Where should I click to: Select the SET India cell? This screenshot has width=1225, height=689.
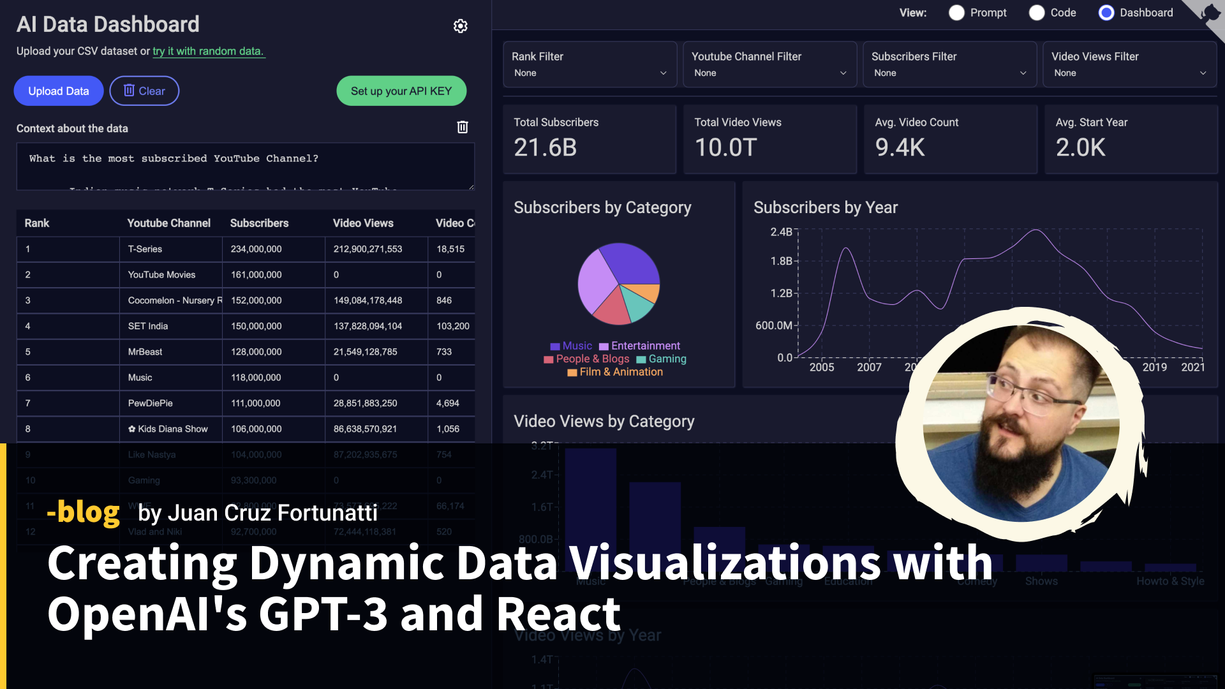pos(171,326)
